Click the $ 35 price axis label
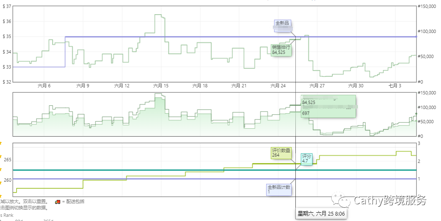441x221 pixels. coord(6,37)
